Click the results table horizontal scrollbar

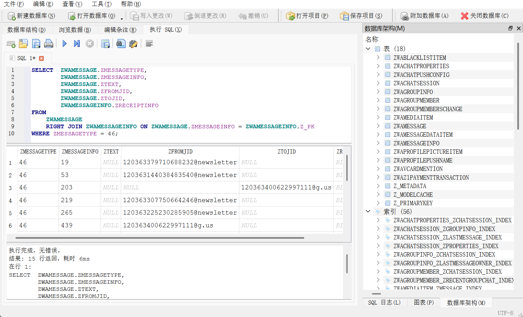tap(160, 238)
